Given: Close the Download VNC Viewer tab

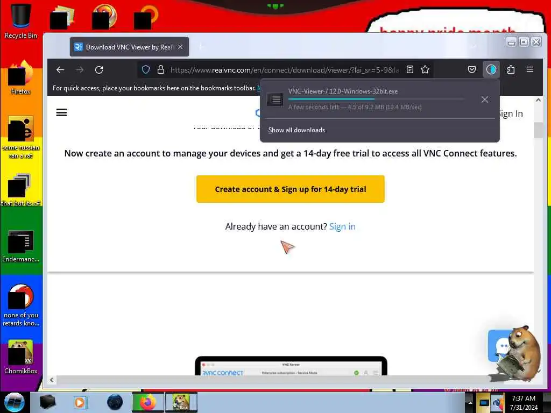Looking at the screenshot, I should pyautogui.click(x=180, y=47).
